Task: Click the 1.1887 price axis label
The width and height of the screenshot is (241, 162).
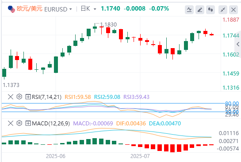Action: click(231, 19)
